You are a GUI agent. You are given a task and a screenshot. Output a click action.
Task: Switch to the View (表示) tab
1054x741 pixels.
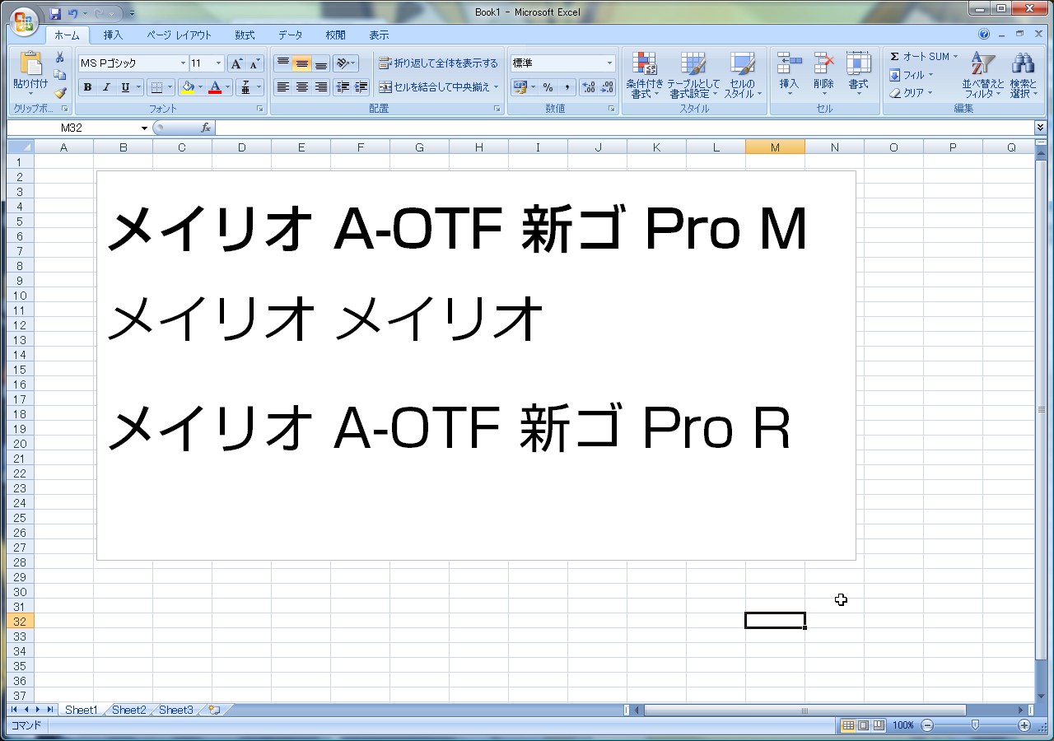click(x=379, y=35)
